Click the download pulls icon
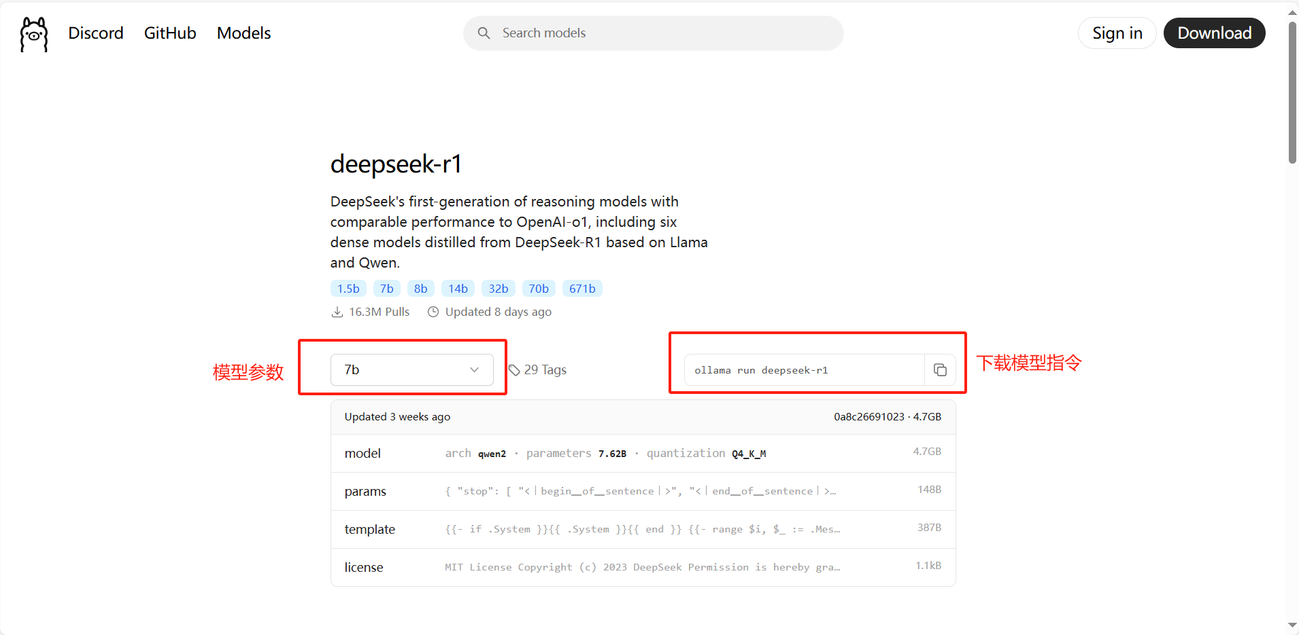This screenshot has width=1299, height=635. (337, 312)
